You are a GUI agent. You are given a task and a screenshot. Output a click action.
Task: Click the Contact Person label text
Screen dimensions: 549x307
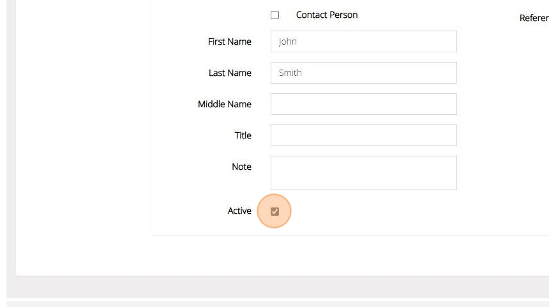(x=326, y=15)
